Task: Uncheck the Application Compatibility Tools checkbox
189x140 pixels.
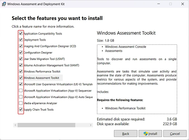Action: [21, 34]
